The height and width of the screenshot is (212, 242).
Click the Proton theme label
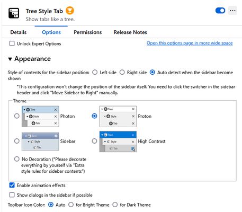(x=145, y=116)
